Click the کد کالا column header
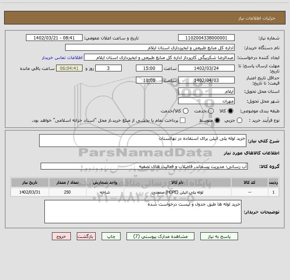Image resolution: width=290 pixels, height=280 pixels. pyautogui.click(x=249, y=183)
